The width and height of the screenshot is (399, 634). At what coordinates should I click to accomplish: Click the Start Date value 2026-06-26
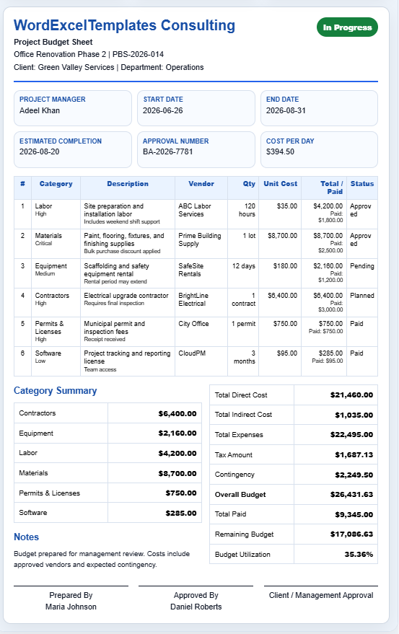tap(162, 110)
